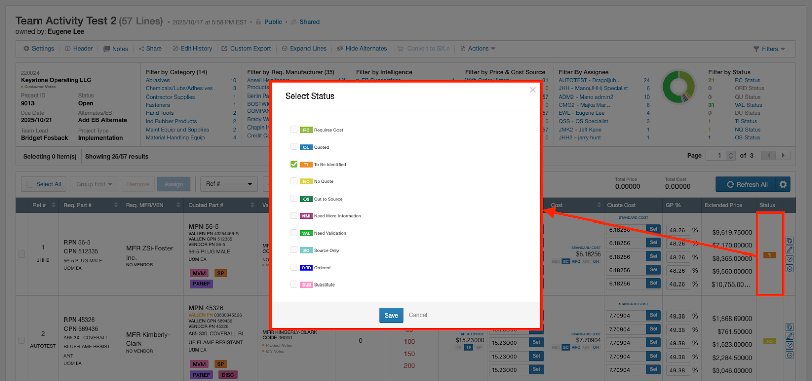The height and width of the screenshot is (381, 812).
Task: Enable the Need Validation checkbox
Action: click(294, 233)
